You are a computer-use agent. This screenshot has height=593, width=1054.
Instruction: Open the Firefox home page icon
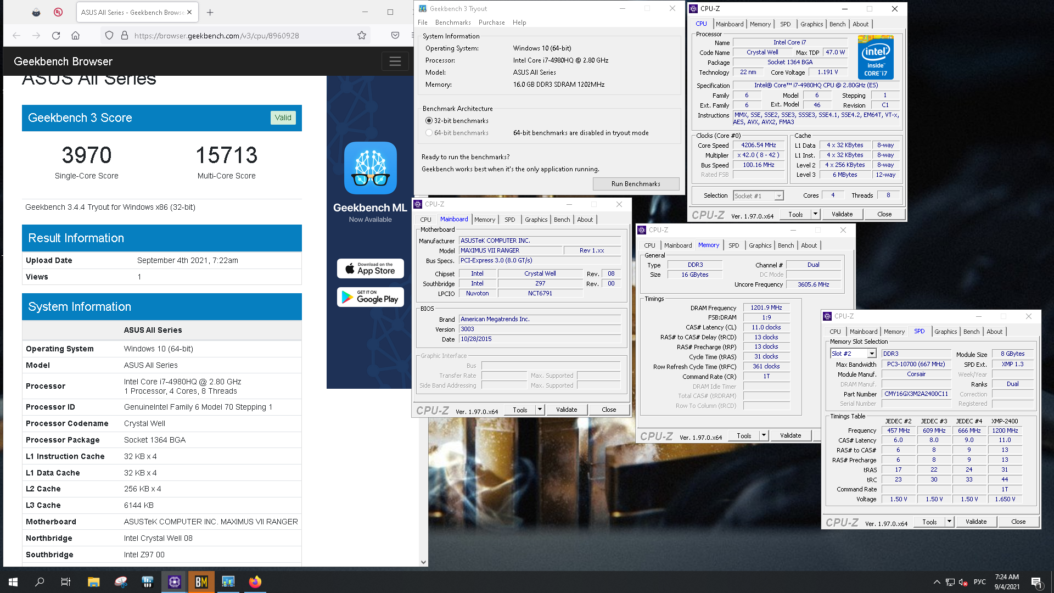(76, 36)
